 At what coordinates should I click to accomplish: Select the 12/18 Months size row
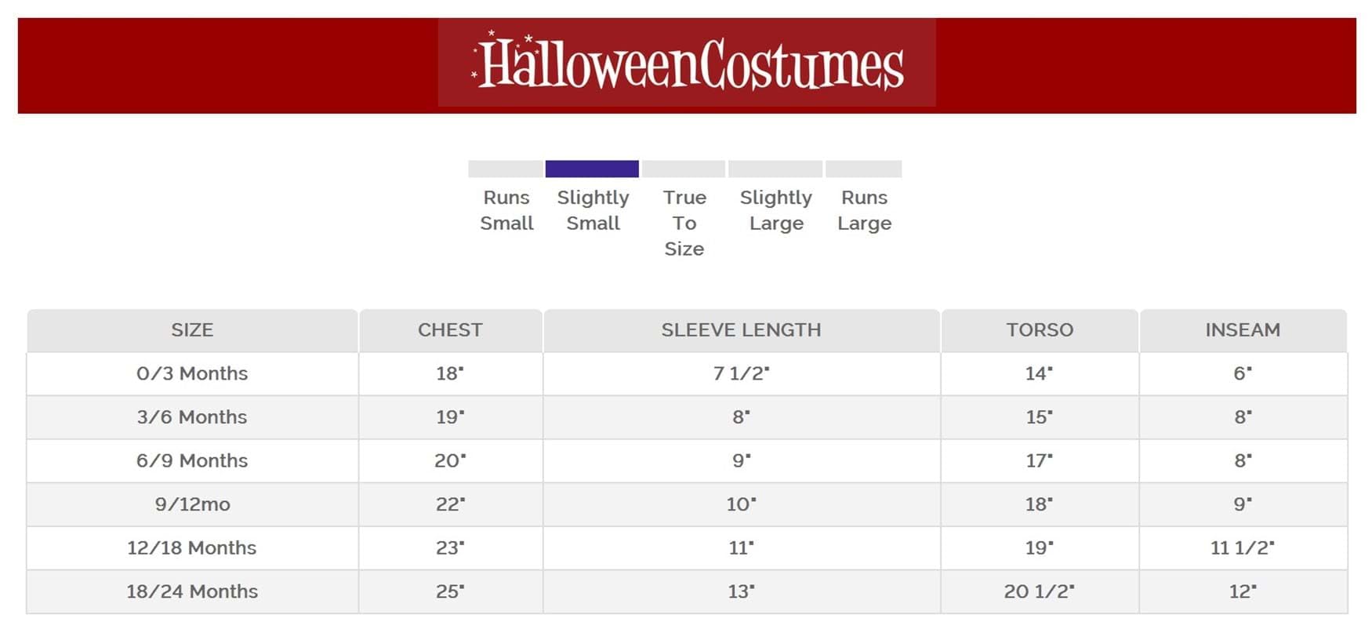(687, 547)
